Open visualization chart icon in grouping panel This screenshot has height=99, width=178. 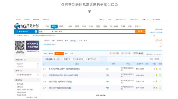(x=161, y=46)
